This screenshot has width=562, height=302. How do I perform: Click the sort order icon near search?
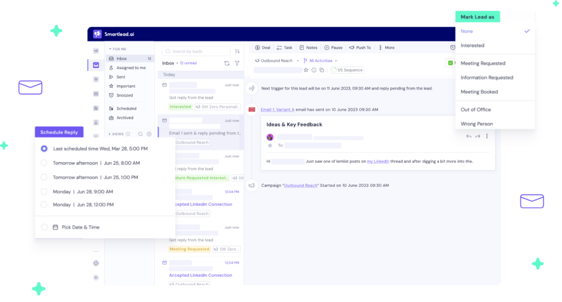click(x=237, y=51)
